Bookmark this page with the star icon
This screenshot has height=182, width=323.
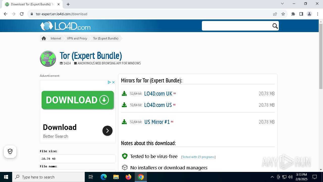[x=283, y=14]
